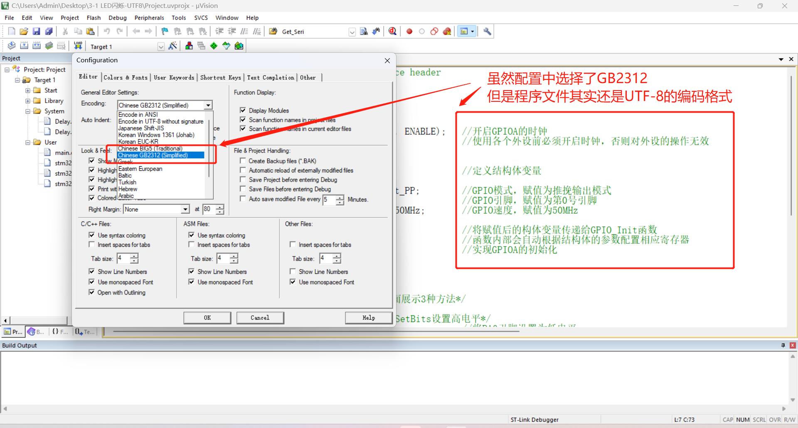798x428 pixels.
Task: Increase the C/C++ Tab size spinner
Action: click(134, 256)
